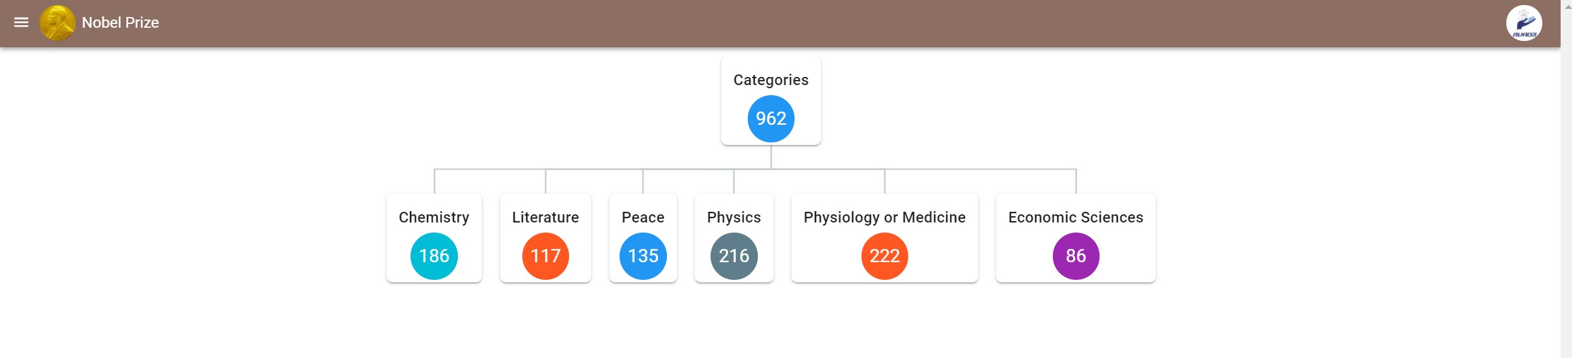Open the Economic Sciences label
Viewport: 1572px width, 358px height.
click(x=1076, y=217)
